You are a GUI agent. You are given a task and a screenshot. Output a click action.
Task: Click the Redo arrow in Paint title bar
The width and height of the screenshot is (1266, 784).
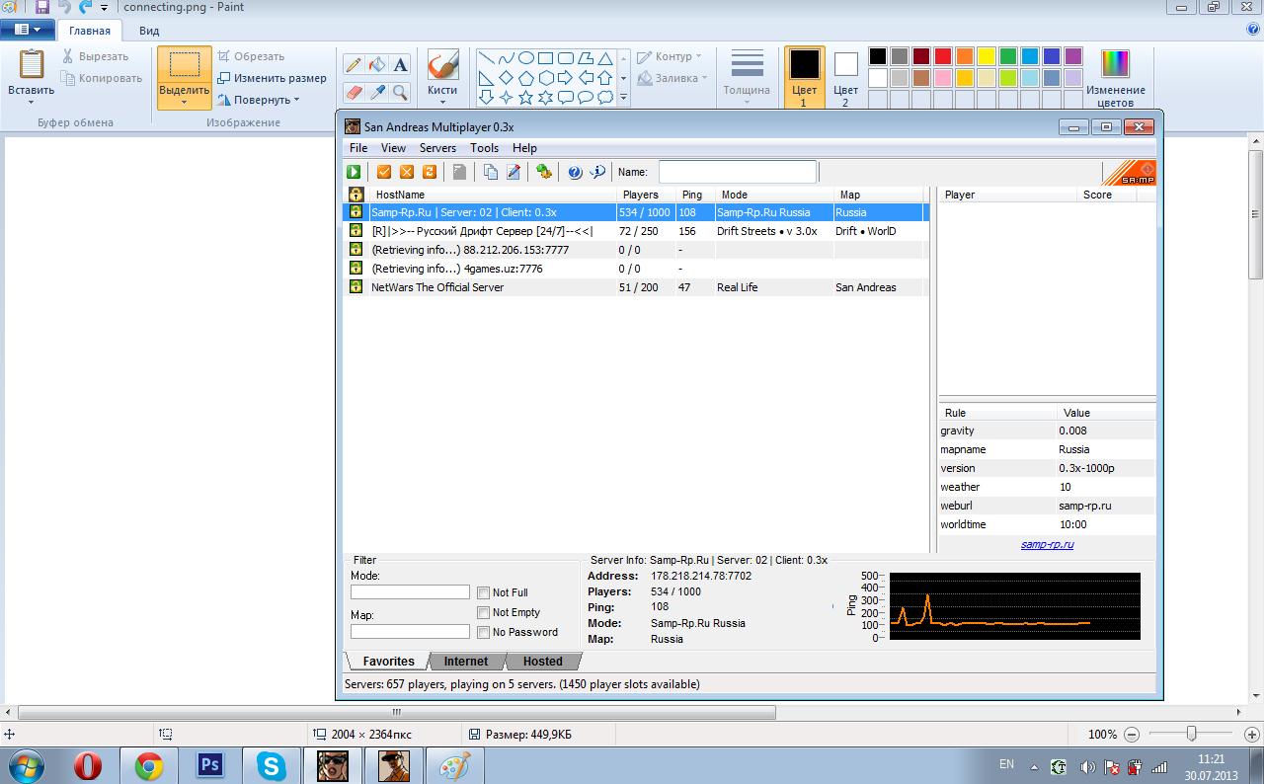(86, 7)
